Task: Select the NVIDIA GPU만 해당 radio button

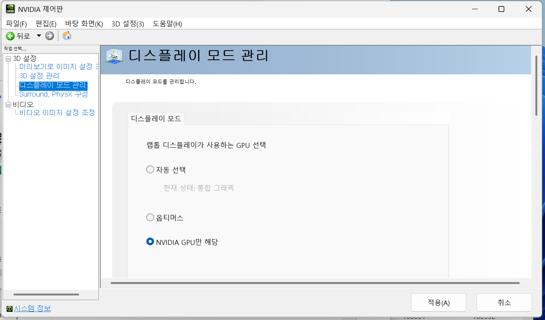Action: click(150, 241)
